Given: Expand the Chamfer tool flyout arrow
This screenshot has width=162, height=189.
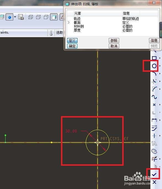Looking at the screenshot, I should click(160, 89).
